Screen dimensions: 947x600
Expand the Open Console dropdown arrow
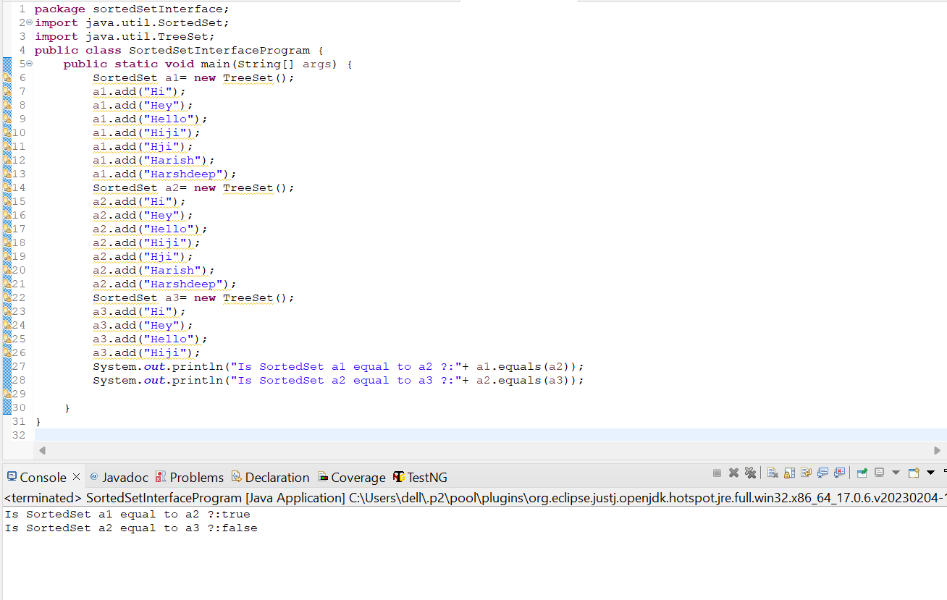(x=930, y=473)
